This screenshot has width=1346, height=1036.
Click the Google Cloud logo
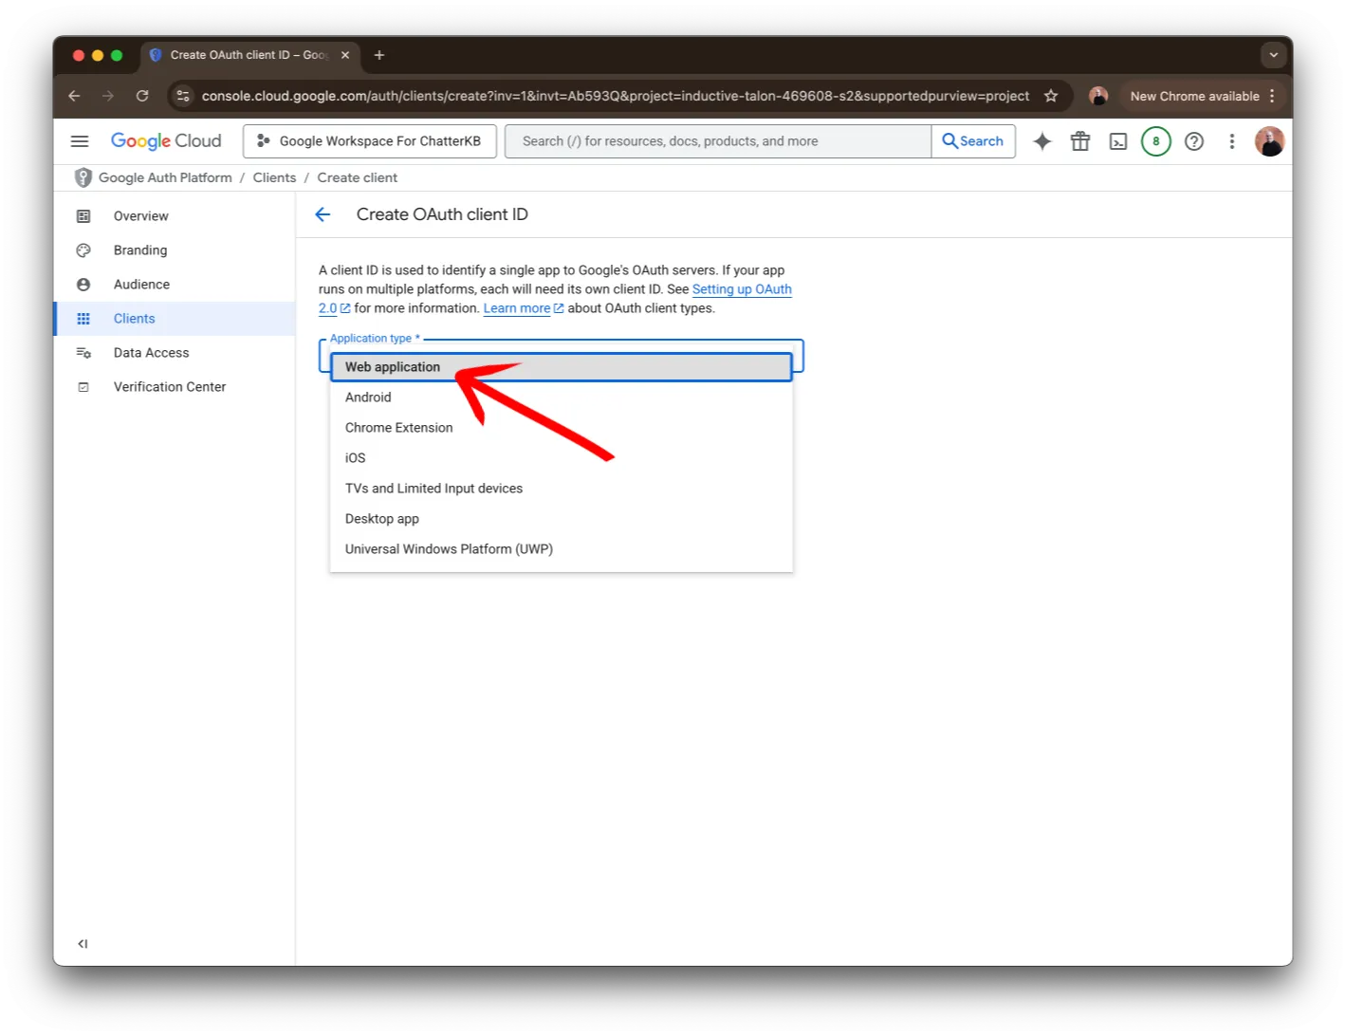coord(166,141)
